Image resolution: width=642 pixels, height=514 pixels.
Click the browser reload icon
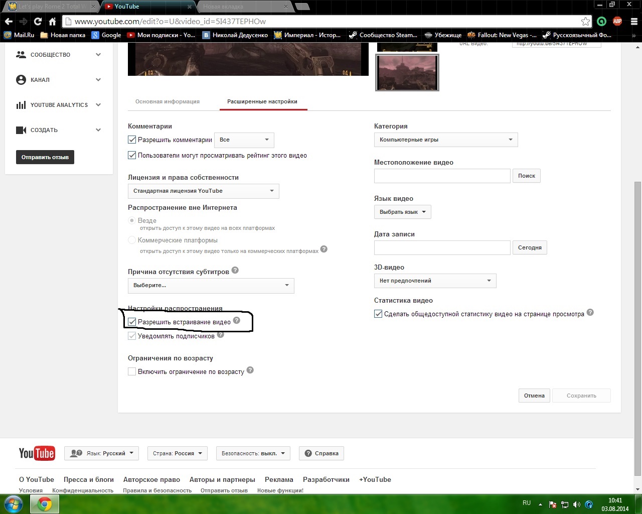[x=38, y=22]
